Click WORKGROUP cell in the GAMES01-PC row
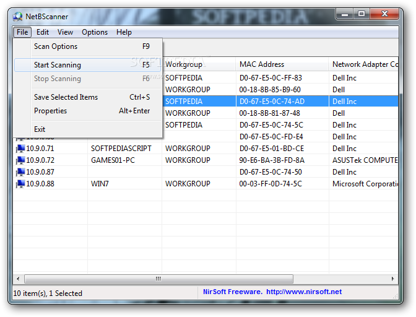 [x=188, y=160]
